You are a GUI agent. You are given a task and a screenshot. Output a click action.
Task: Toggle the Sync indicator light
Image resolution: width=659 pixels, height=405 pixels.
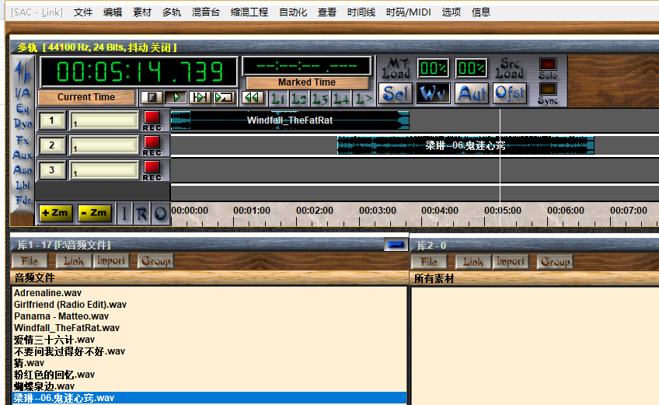click(548, 91)
